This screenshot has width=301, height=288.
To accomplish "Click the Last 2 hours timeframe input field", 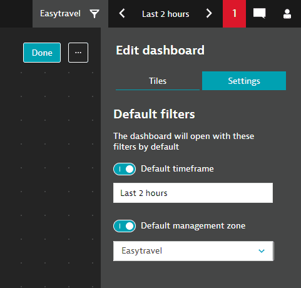I will tap(193, 193).
